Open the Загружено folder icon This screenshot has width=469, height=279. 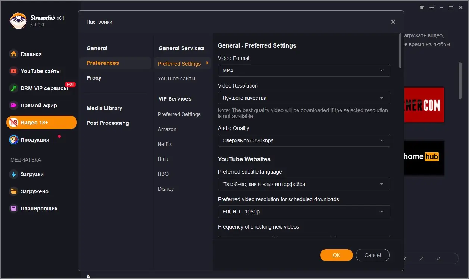tap(14, 191)
